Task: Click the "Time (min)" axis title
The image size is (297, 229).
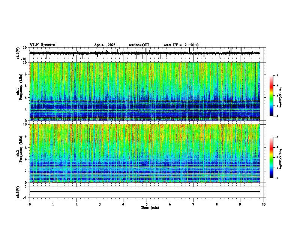Action: (x=150, y=208)
